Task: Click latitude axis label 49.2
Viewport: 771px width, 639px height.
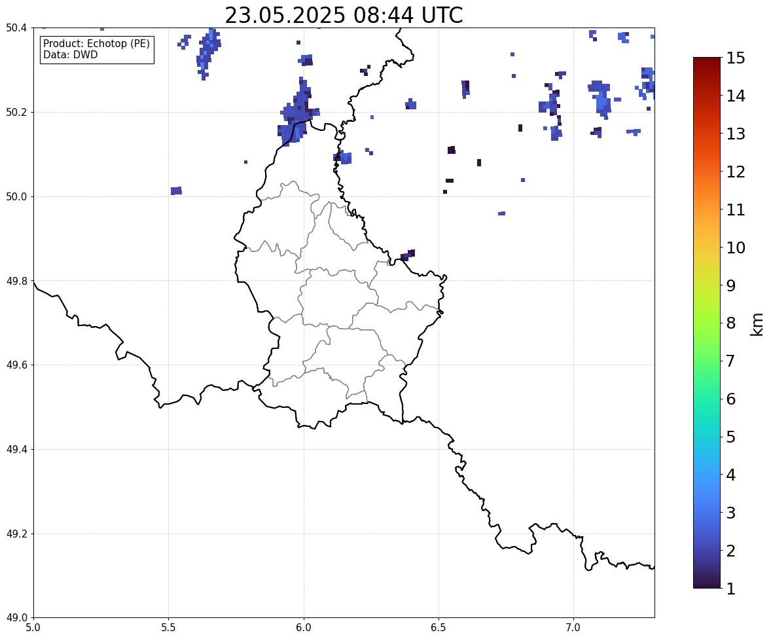Action: click(x=16, y=534)
